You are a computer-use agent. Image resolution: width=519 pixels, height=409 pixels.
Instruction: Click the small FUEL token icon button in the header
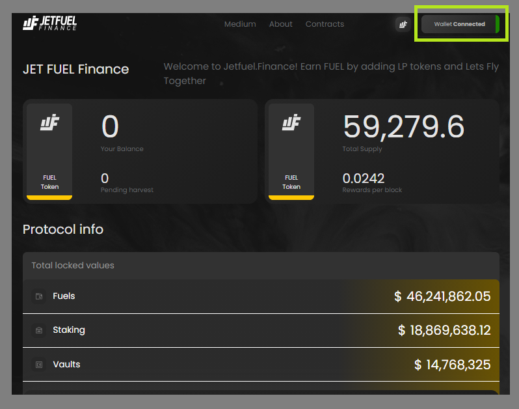[403, 24]
